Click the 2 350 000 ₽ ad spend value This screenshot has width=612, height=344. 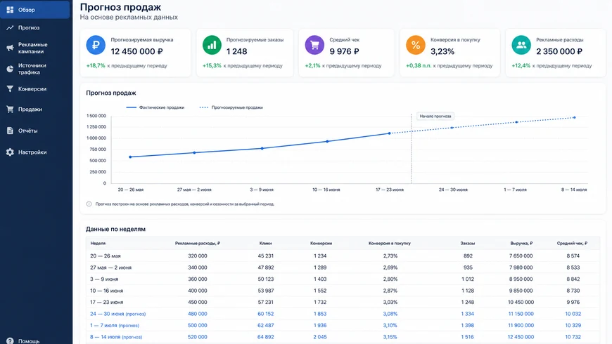(559, 51)
